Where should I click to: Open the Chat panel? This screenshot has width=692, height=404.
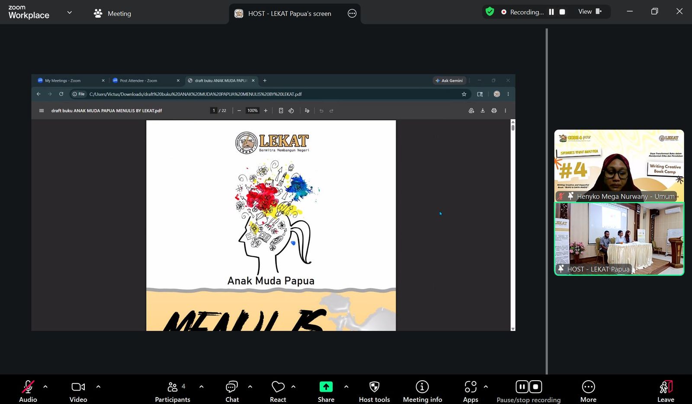pos(232,391)
